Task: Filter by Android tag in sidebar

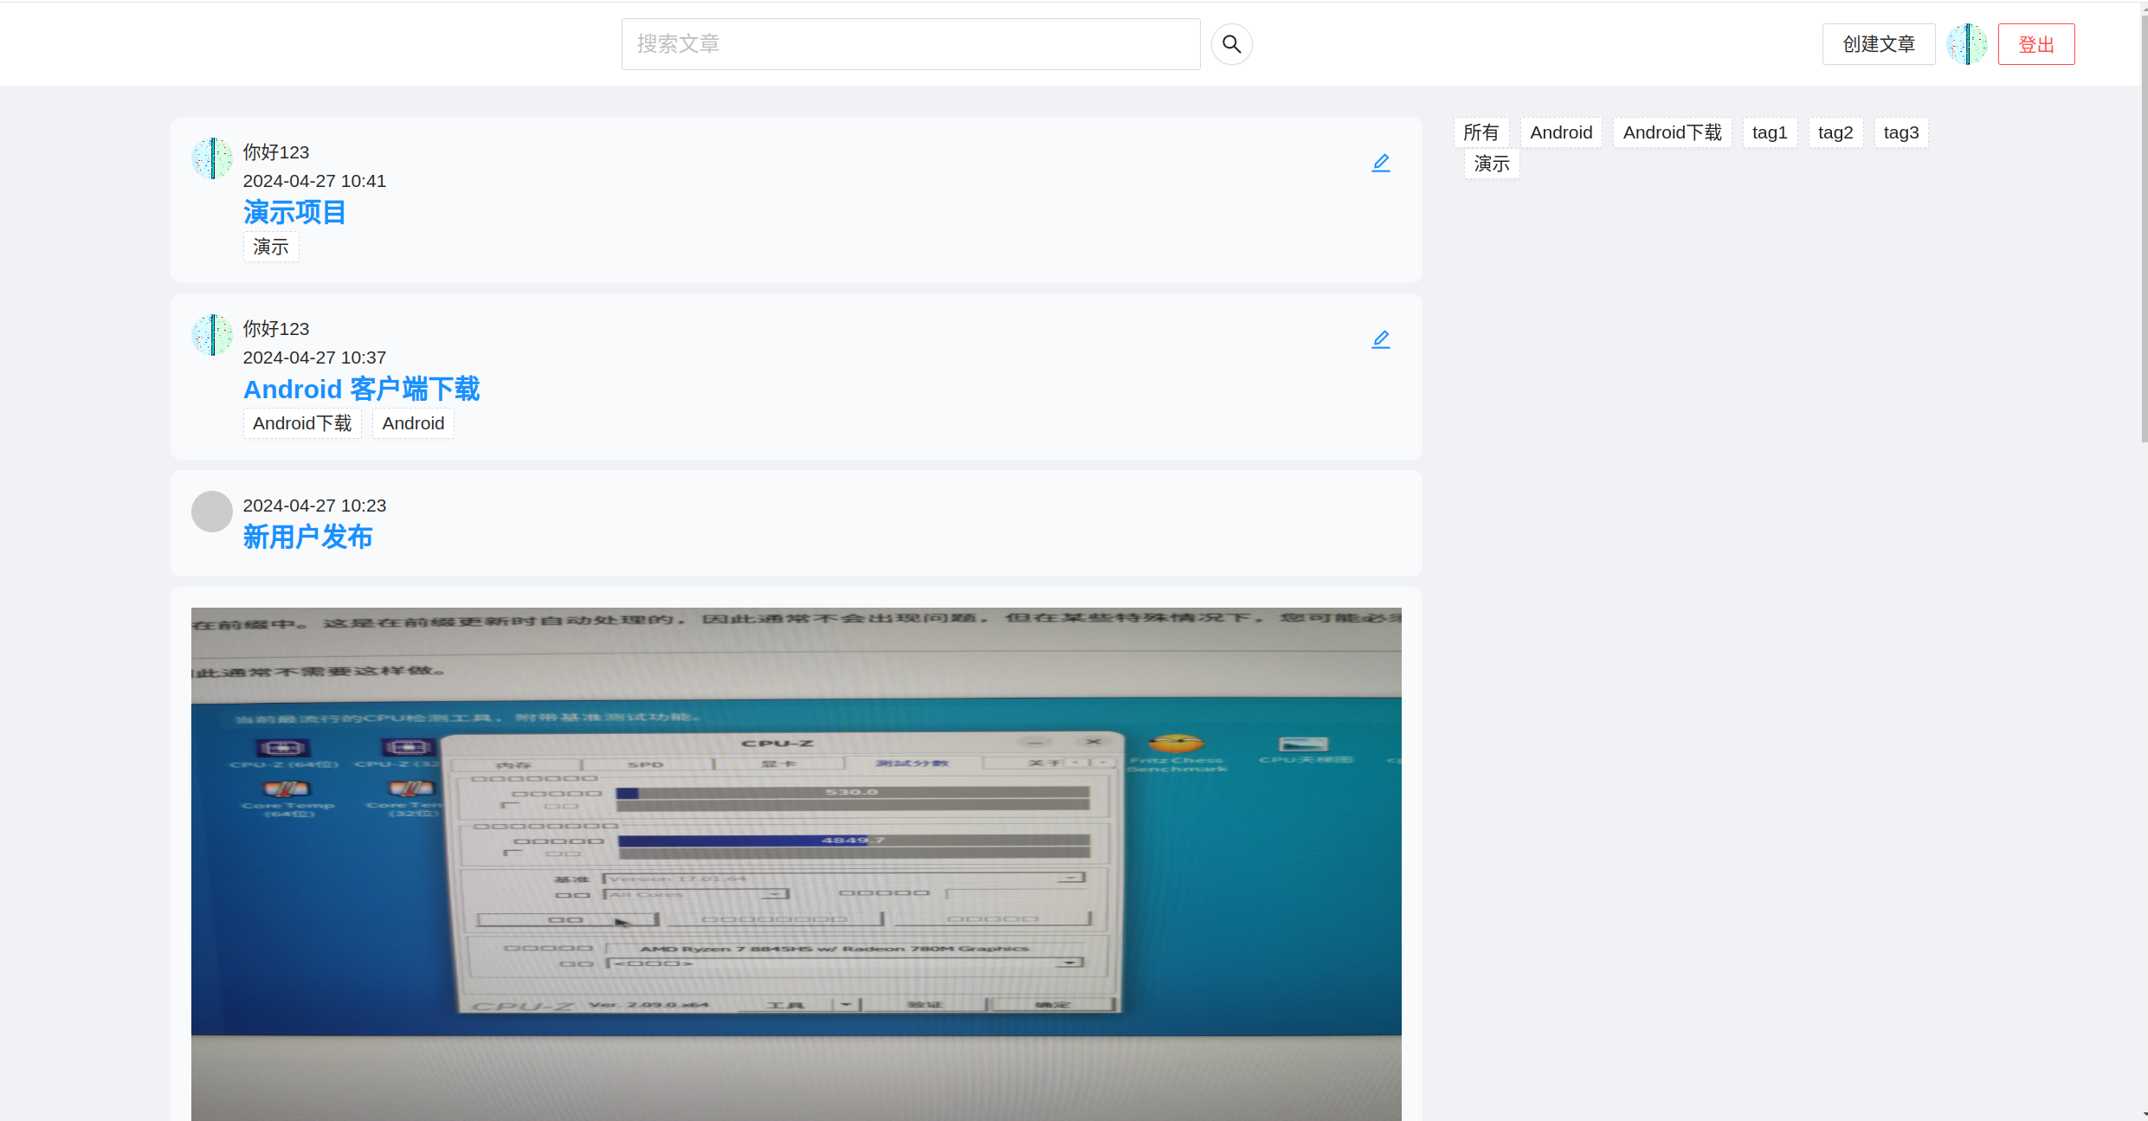Action: (x=1561, y=132)
